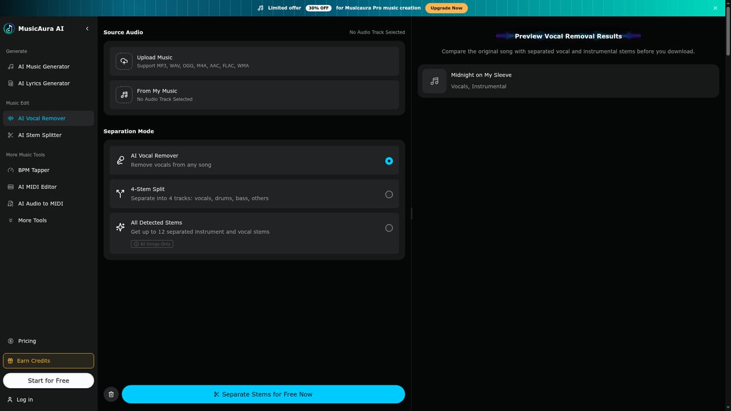
Task: Open AI Audio to MIDI
Action: coord(49,204)
